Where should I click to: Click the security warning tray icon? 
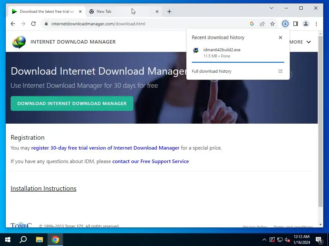point(272,240)
